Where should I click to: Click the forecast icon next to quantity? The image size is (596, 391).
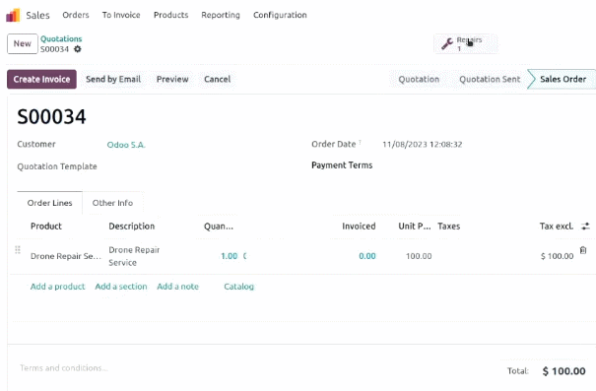pyautogui.click(x=244, y=256)
